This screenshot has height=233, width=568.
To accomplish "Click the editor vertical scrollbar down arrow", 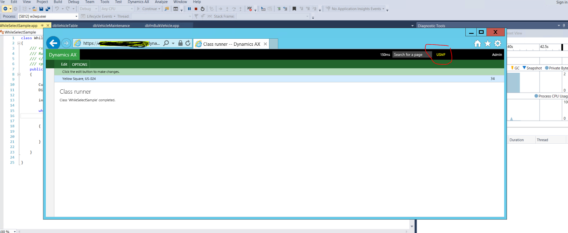I will (412, 226).
